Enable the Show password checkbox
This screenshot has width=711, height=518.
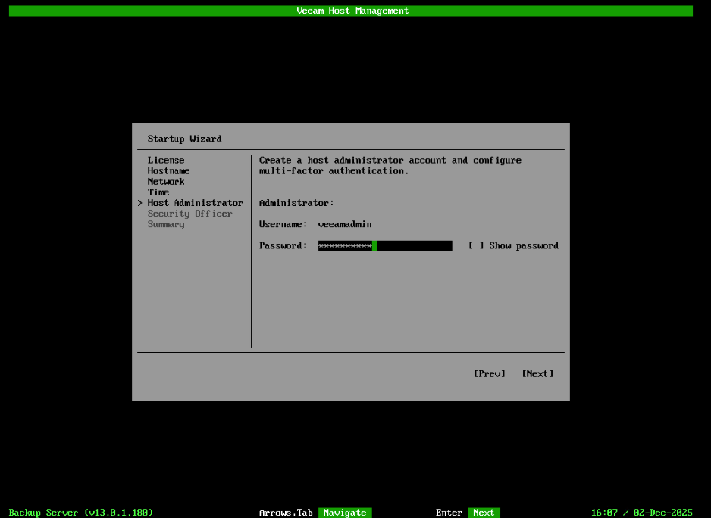[x=471, y=245]
